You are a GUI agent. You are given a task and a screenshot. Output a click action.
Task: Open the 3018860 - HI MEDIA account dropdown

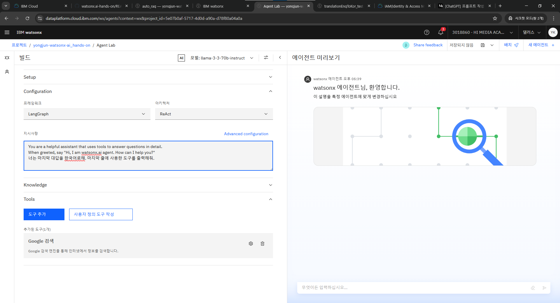482,32
